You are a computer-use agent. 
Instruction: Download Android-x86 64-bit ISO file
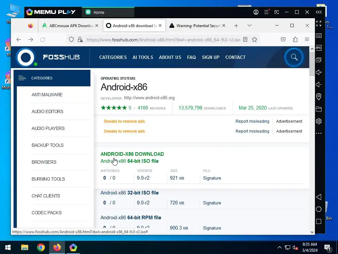[x=129, y=161]
